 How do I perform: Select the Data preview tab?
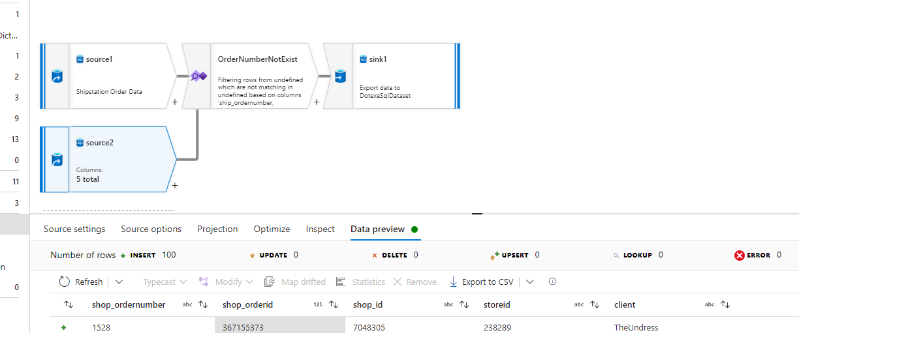(378, 229)
